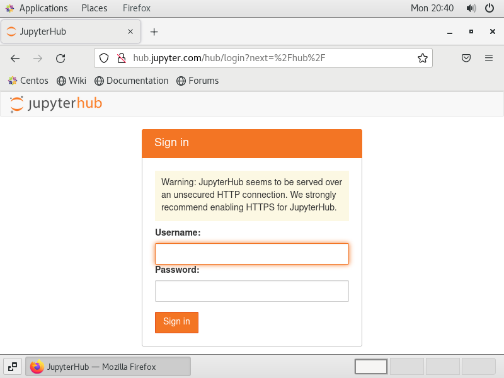Reload the current page
Image resolution: width=504 pixels, height=378 pixels.
(60, 58)
